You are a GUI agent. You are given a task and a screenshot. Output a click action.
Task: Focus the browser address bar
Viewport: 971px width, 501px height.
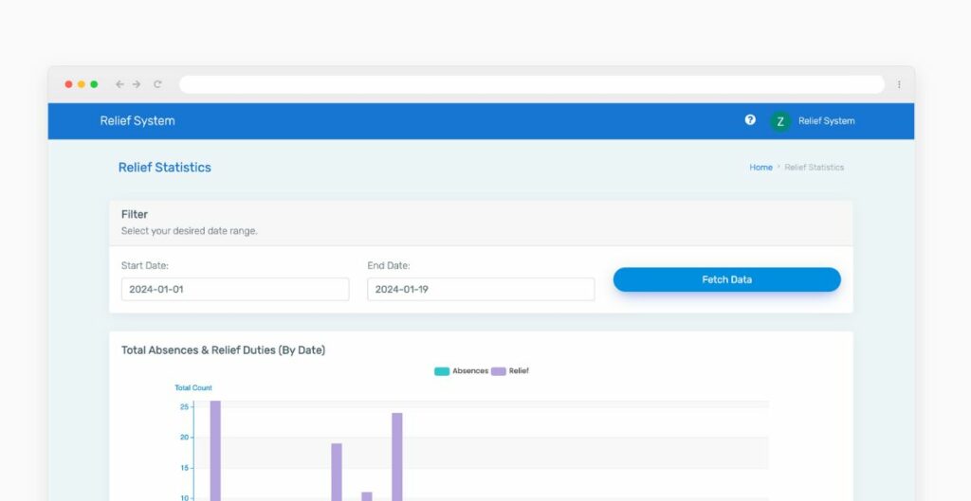531,84
